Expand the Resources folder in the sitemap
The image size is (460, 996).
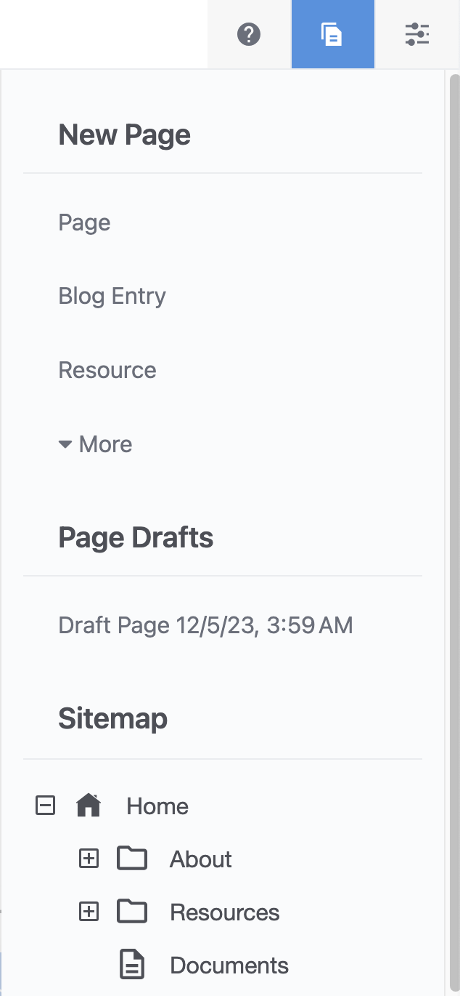click(x=89, y=912)
